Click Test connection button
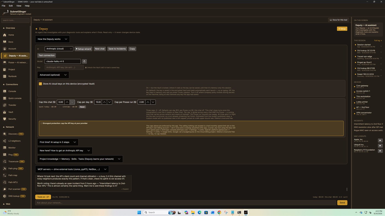Image resolution: width=385 pixels, height=216 pixels. tap(47, 55)
